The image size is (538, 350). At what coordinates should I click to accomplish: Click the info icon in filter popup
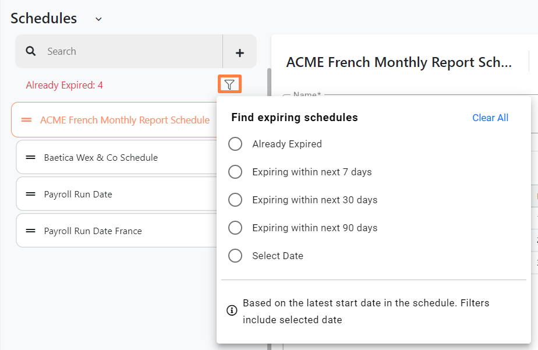(x=231, y=310)
